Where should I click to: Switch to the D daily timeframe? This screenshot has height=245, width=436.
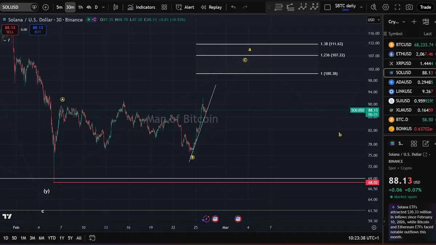coord(96,7)
